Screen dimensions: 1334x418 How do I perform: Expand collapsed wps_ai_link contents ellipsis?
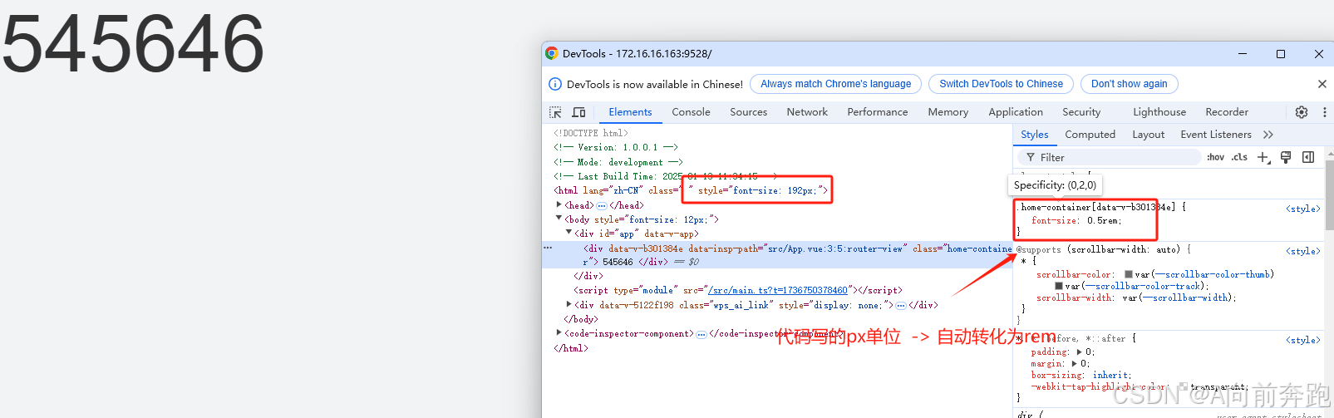901,305
